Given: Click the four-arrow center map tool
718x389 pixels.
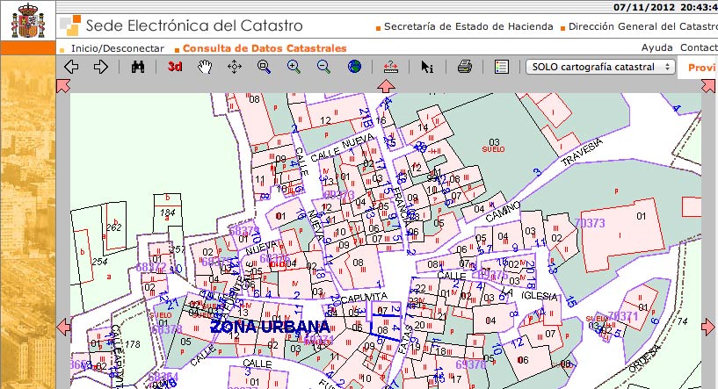Looking at the screenshot, I should coord(235,67).
